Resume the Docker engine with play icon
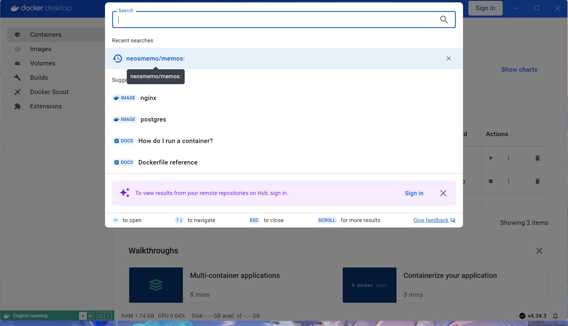568x326 pixels. (83, 316)
